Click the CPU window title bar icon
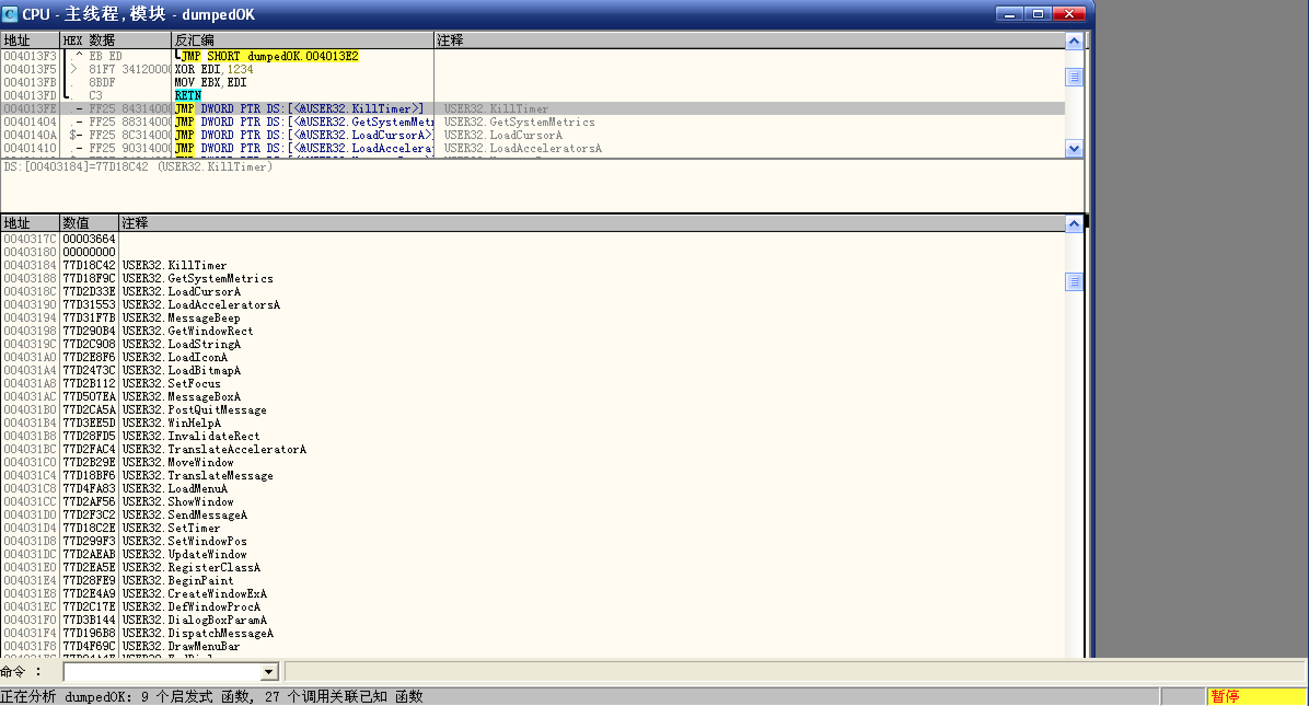 click(10, 14)
